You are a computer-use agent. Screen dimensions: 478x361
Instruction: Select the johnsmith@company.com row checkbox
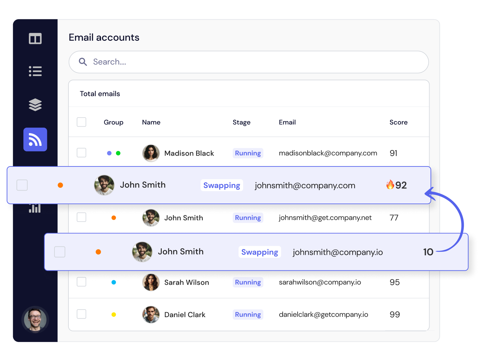(22, 185)
